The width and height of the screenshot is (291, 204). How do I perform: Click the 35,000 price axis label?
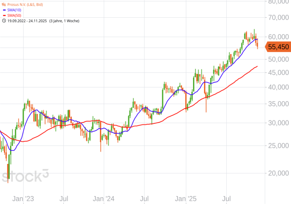tap(278, 104)
